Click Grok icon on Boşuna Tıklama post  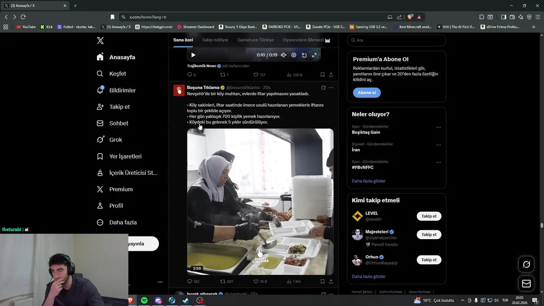323,88
